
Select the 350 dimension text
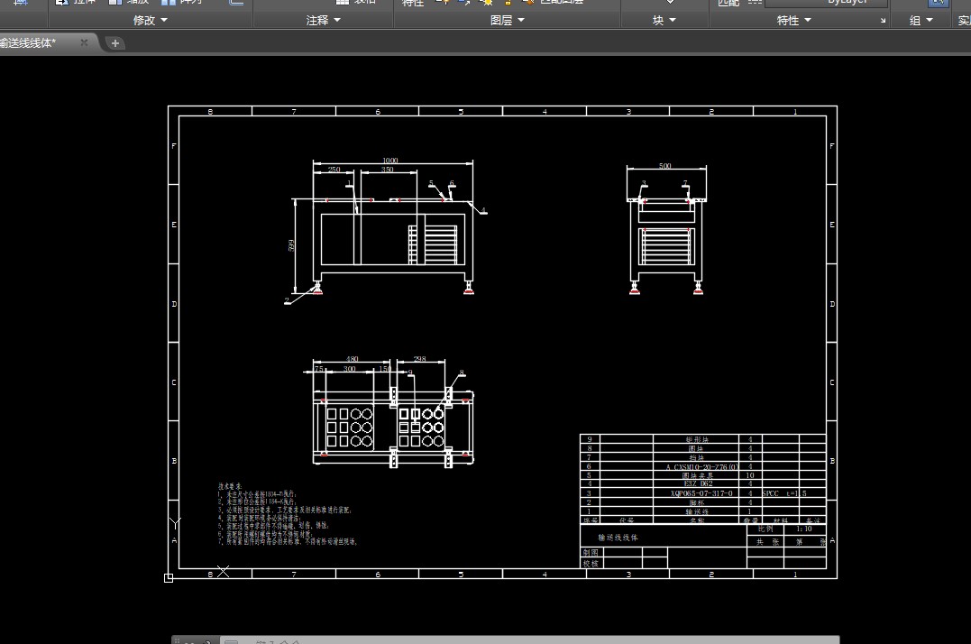(388, 169)
